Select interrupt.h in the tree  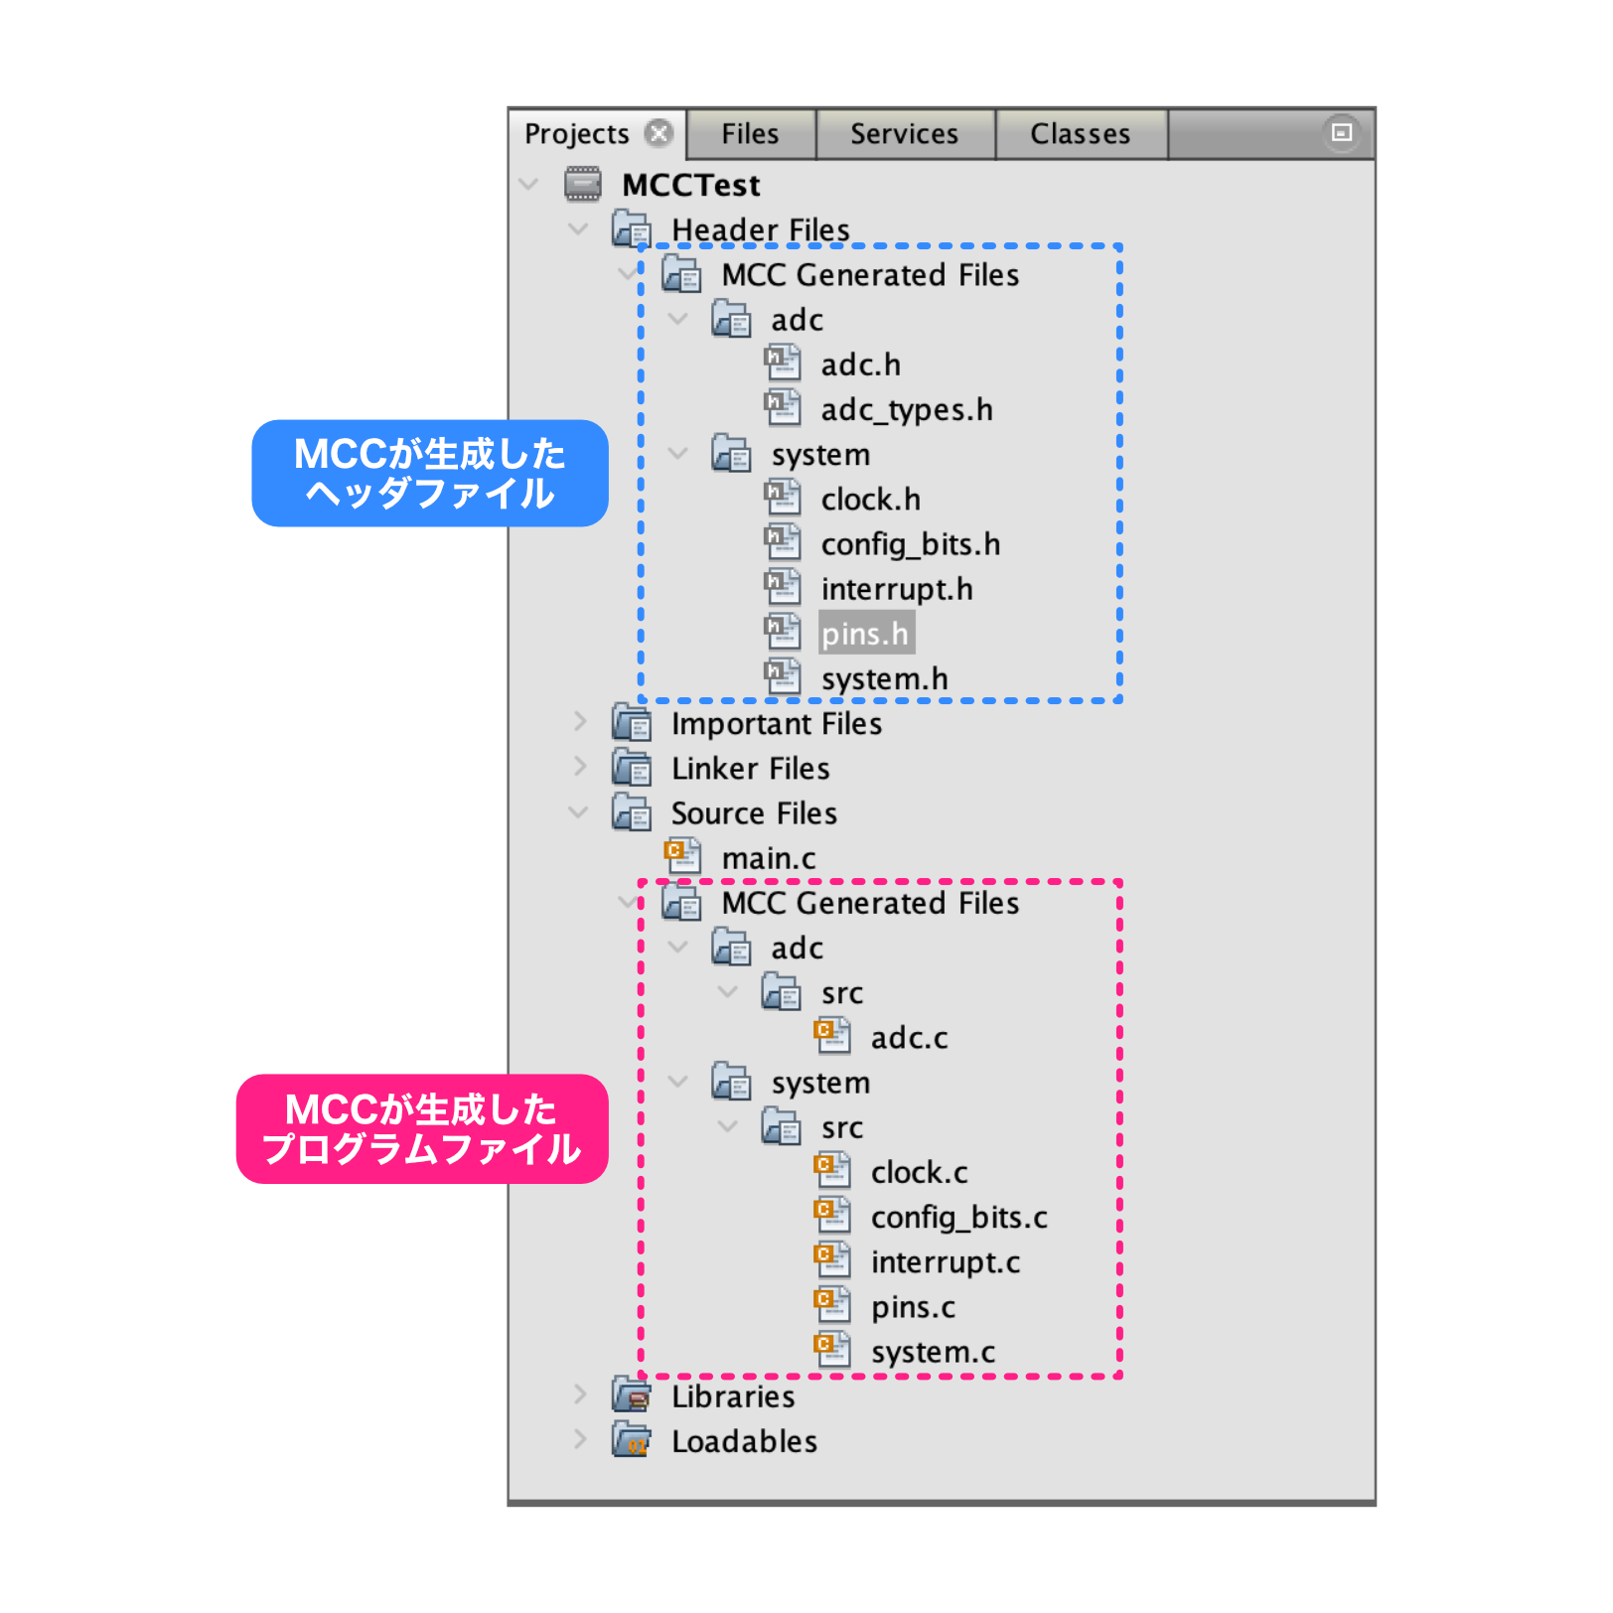[897, 589]
